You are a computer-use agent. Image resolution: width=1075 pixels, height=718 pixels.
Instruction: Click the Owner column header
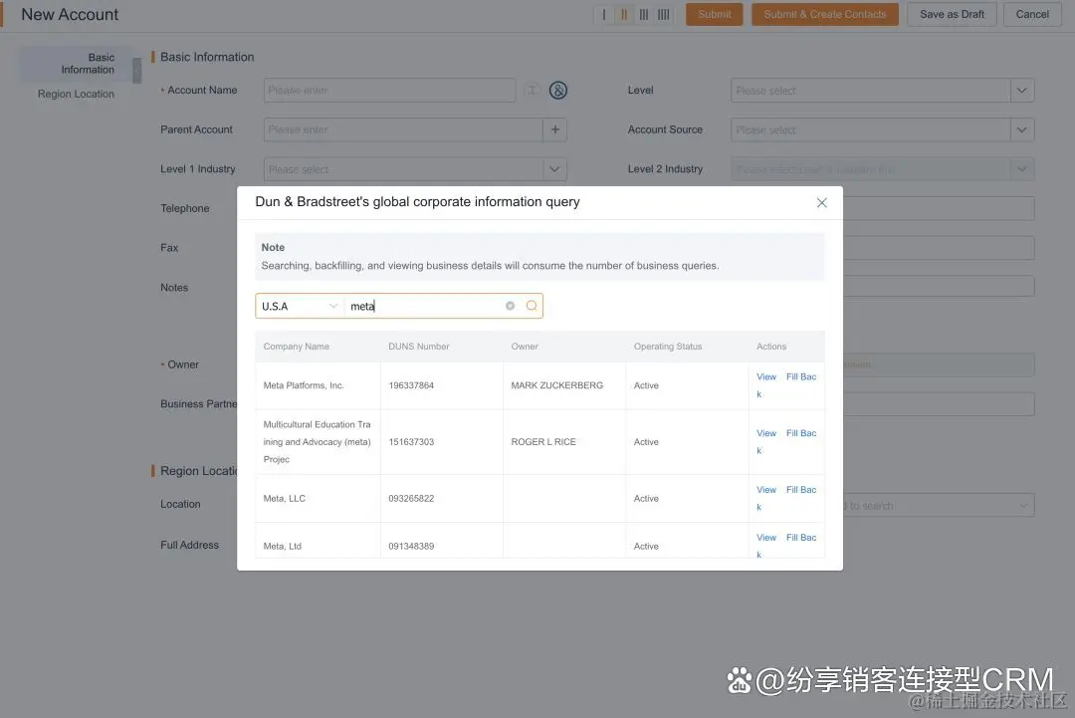click(x=525, y=347)
